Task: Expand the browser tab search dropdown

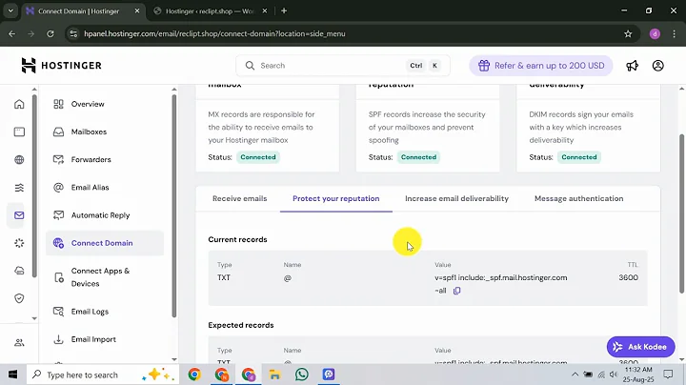Action: (x=10, y=10)
